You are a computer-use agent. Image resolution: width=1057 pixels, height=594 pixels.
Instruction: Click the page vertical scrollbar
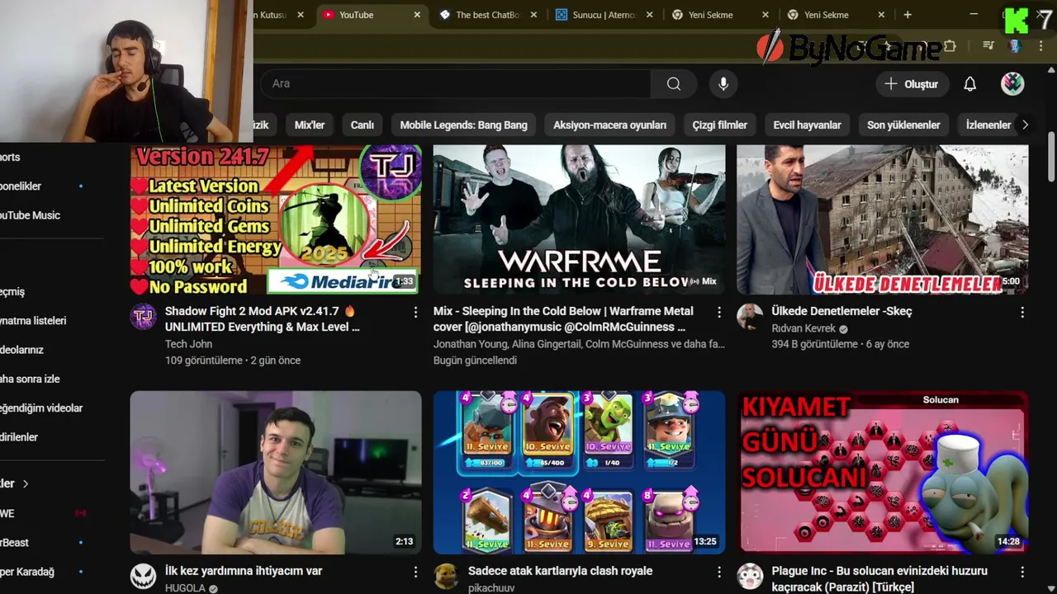[x=1051, y=157]
